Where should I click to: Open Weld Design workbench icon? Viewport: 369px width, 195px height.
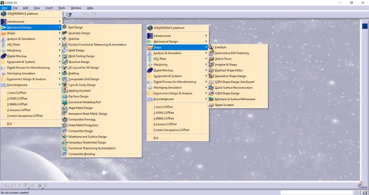[65, 50]
